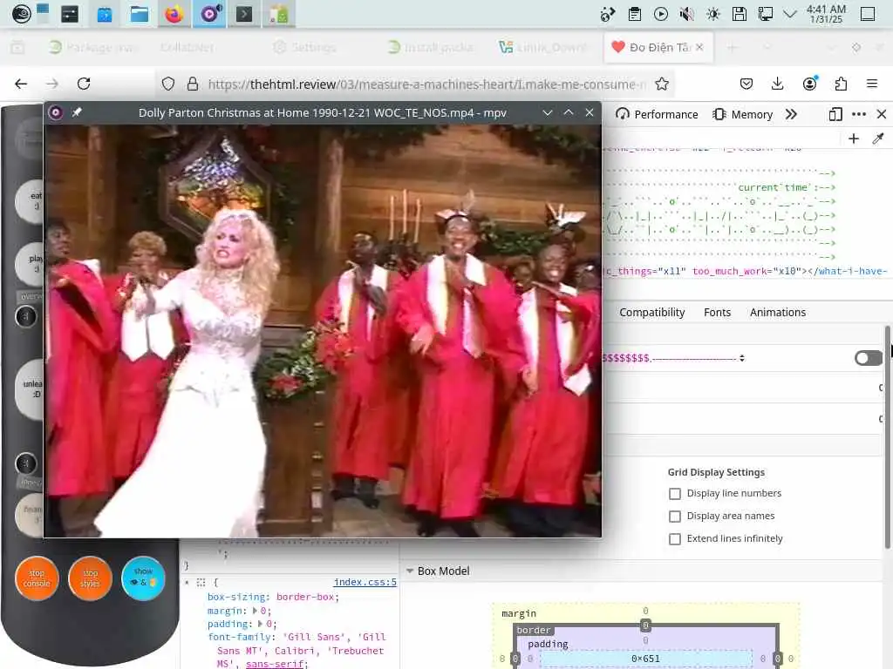Expand the hidden system tray icons arrow
This screenshot has width=893, height=669.
(x=790, y=14)
